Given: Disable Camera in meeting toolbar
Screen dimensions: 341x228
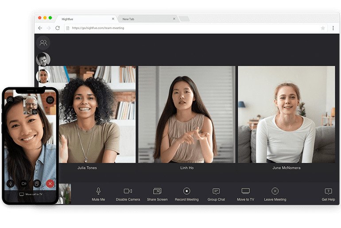Looking at the screenshot, I should 128,194.
